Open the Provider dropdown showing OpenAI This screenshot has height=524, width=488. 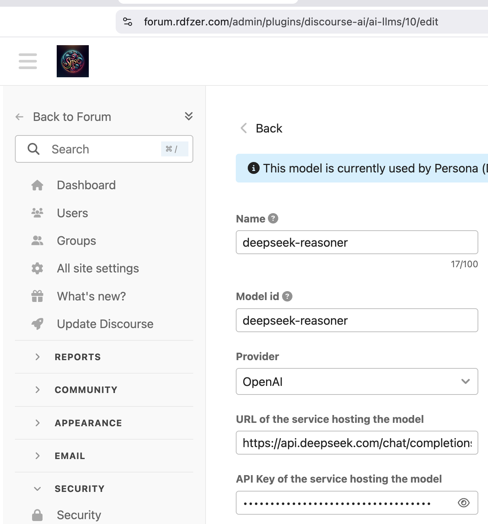(x=357, y=381)
